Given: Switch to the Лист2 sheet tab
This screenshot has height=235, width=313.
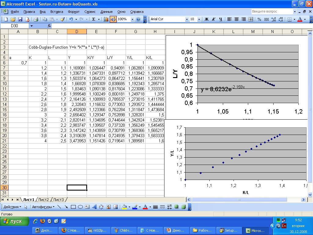Looking at the screenshot, I should [43, 200].
